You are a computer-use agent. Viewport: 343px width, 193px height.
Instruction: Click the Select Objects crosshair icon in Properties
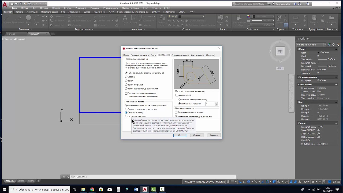(x=334, y=44)
